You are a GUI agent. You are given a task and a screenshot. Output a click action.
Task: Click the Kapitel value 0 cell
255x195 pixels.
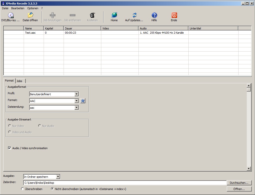[54, 33]
